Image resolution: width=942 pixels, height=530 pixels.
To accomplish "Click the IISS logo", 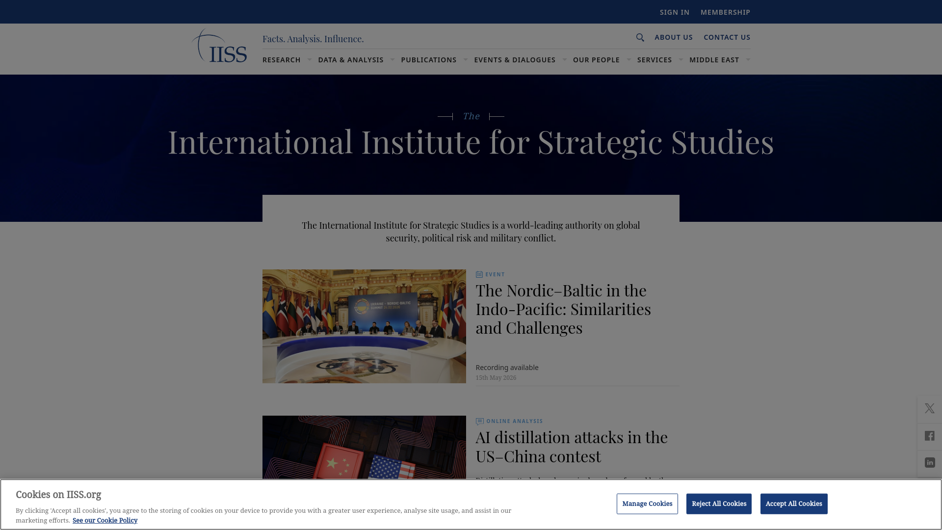I will click(219, 46).
